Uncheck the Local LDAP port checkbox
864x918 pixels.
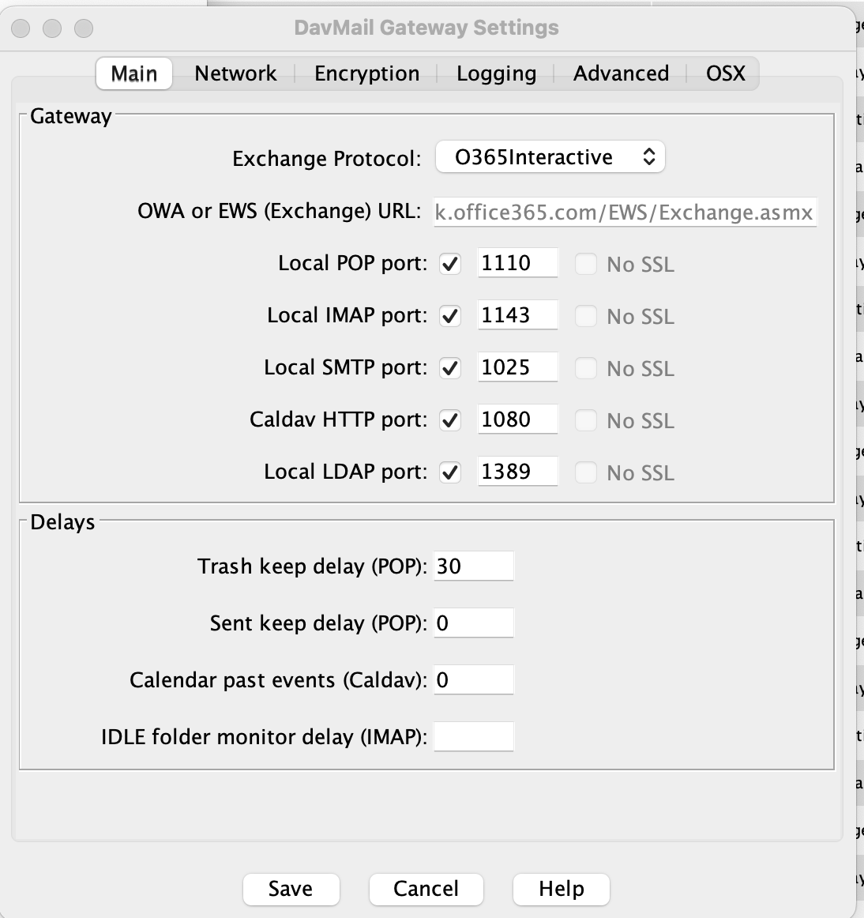coord(449,472)
